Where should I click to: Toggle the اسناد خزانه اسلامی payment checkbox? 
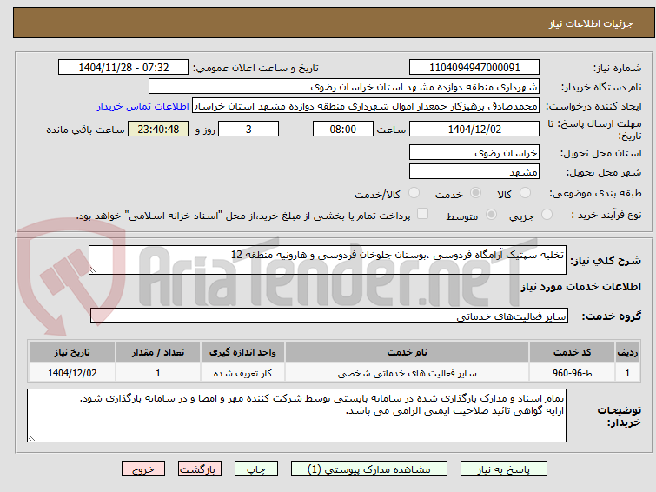coord(423,214)
